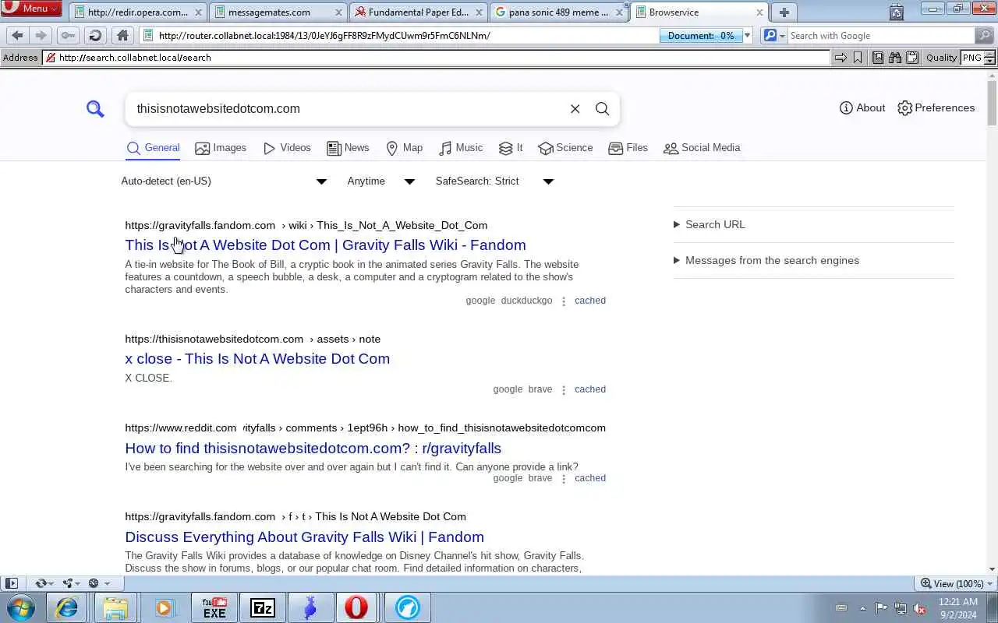Click the Browservice page download icon
The width and height of the screenshot is (998, 623).
coord(878,58)
